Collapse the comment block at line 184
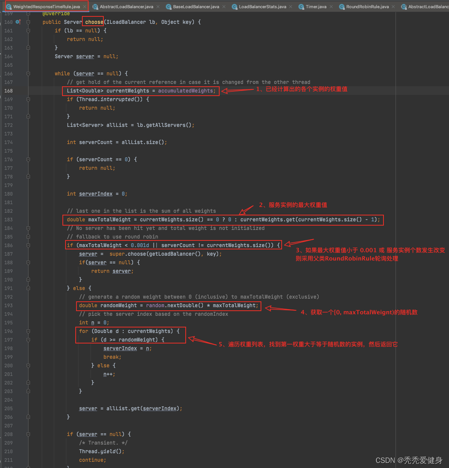 click(28, 228)
